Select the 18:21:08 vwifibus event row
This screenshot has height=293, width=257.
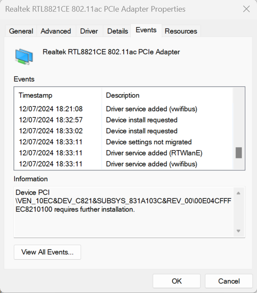click(124, 109)
